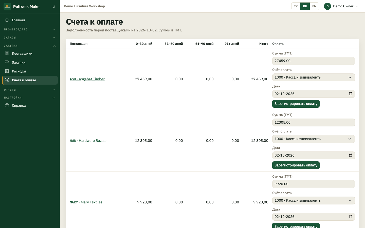
Task: Navigate to Закупки page
Action: 30,62
